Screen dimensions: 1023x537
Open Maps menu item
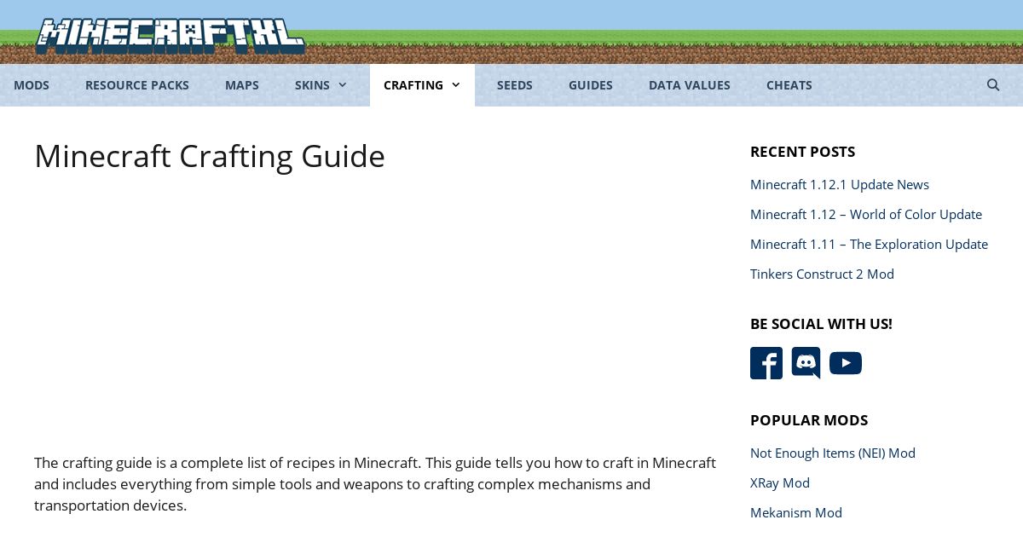242,85
